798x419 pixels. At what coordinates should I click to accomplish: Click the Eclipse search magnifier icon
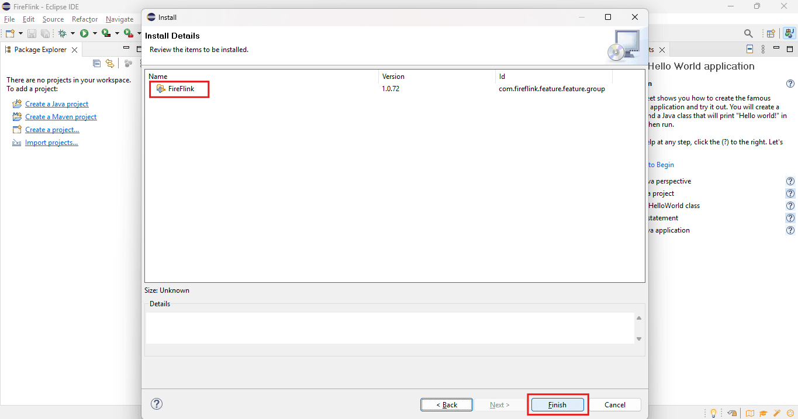pos(748,34)
